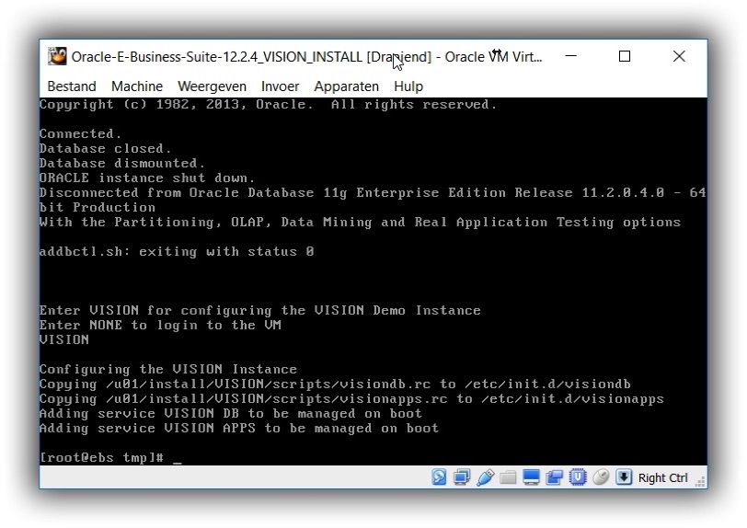
Task: Click 'Enter NONE to login to the VM' line
Action: point(160,326)
